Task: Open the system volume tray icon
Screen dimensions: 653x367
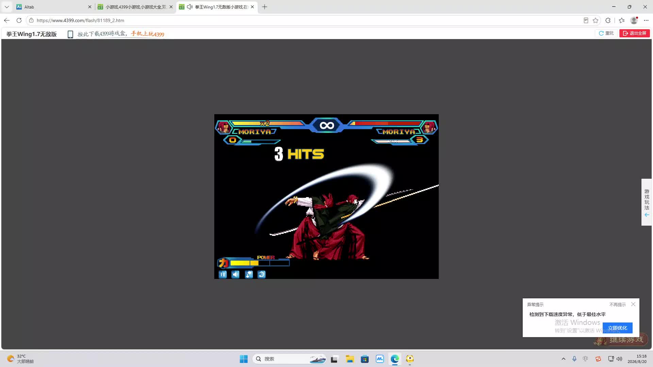Action: (x=619, y=359)
